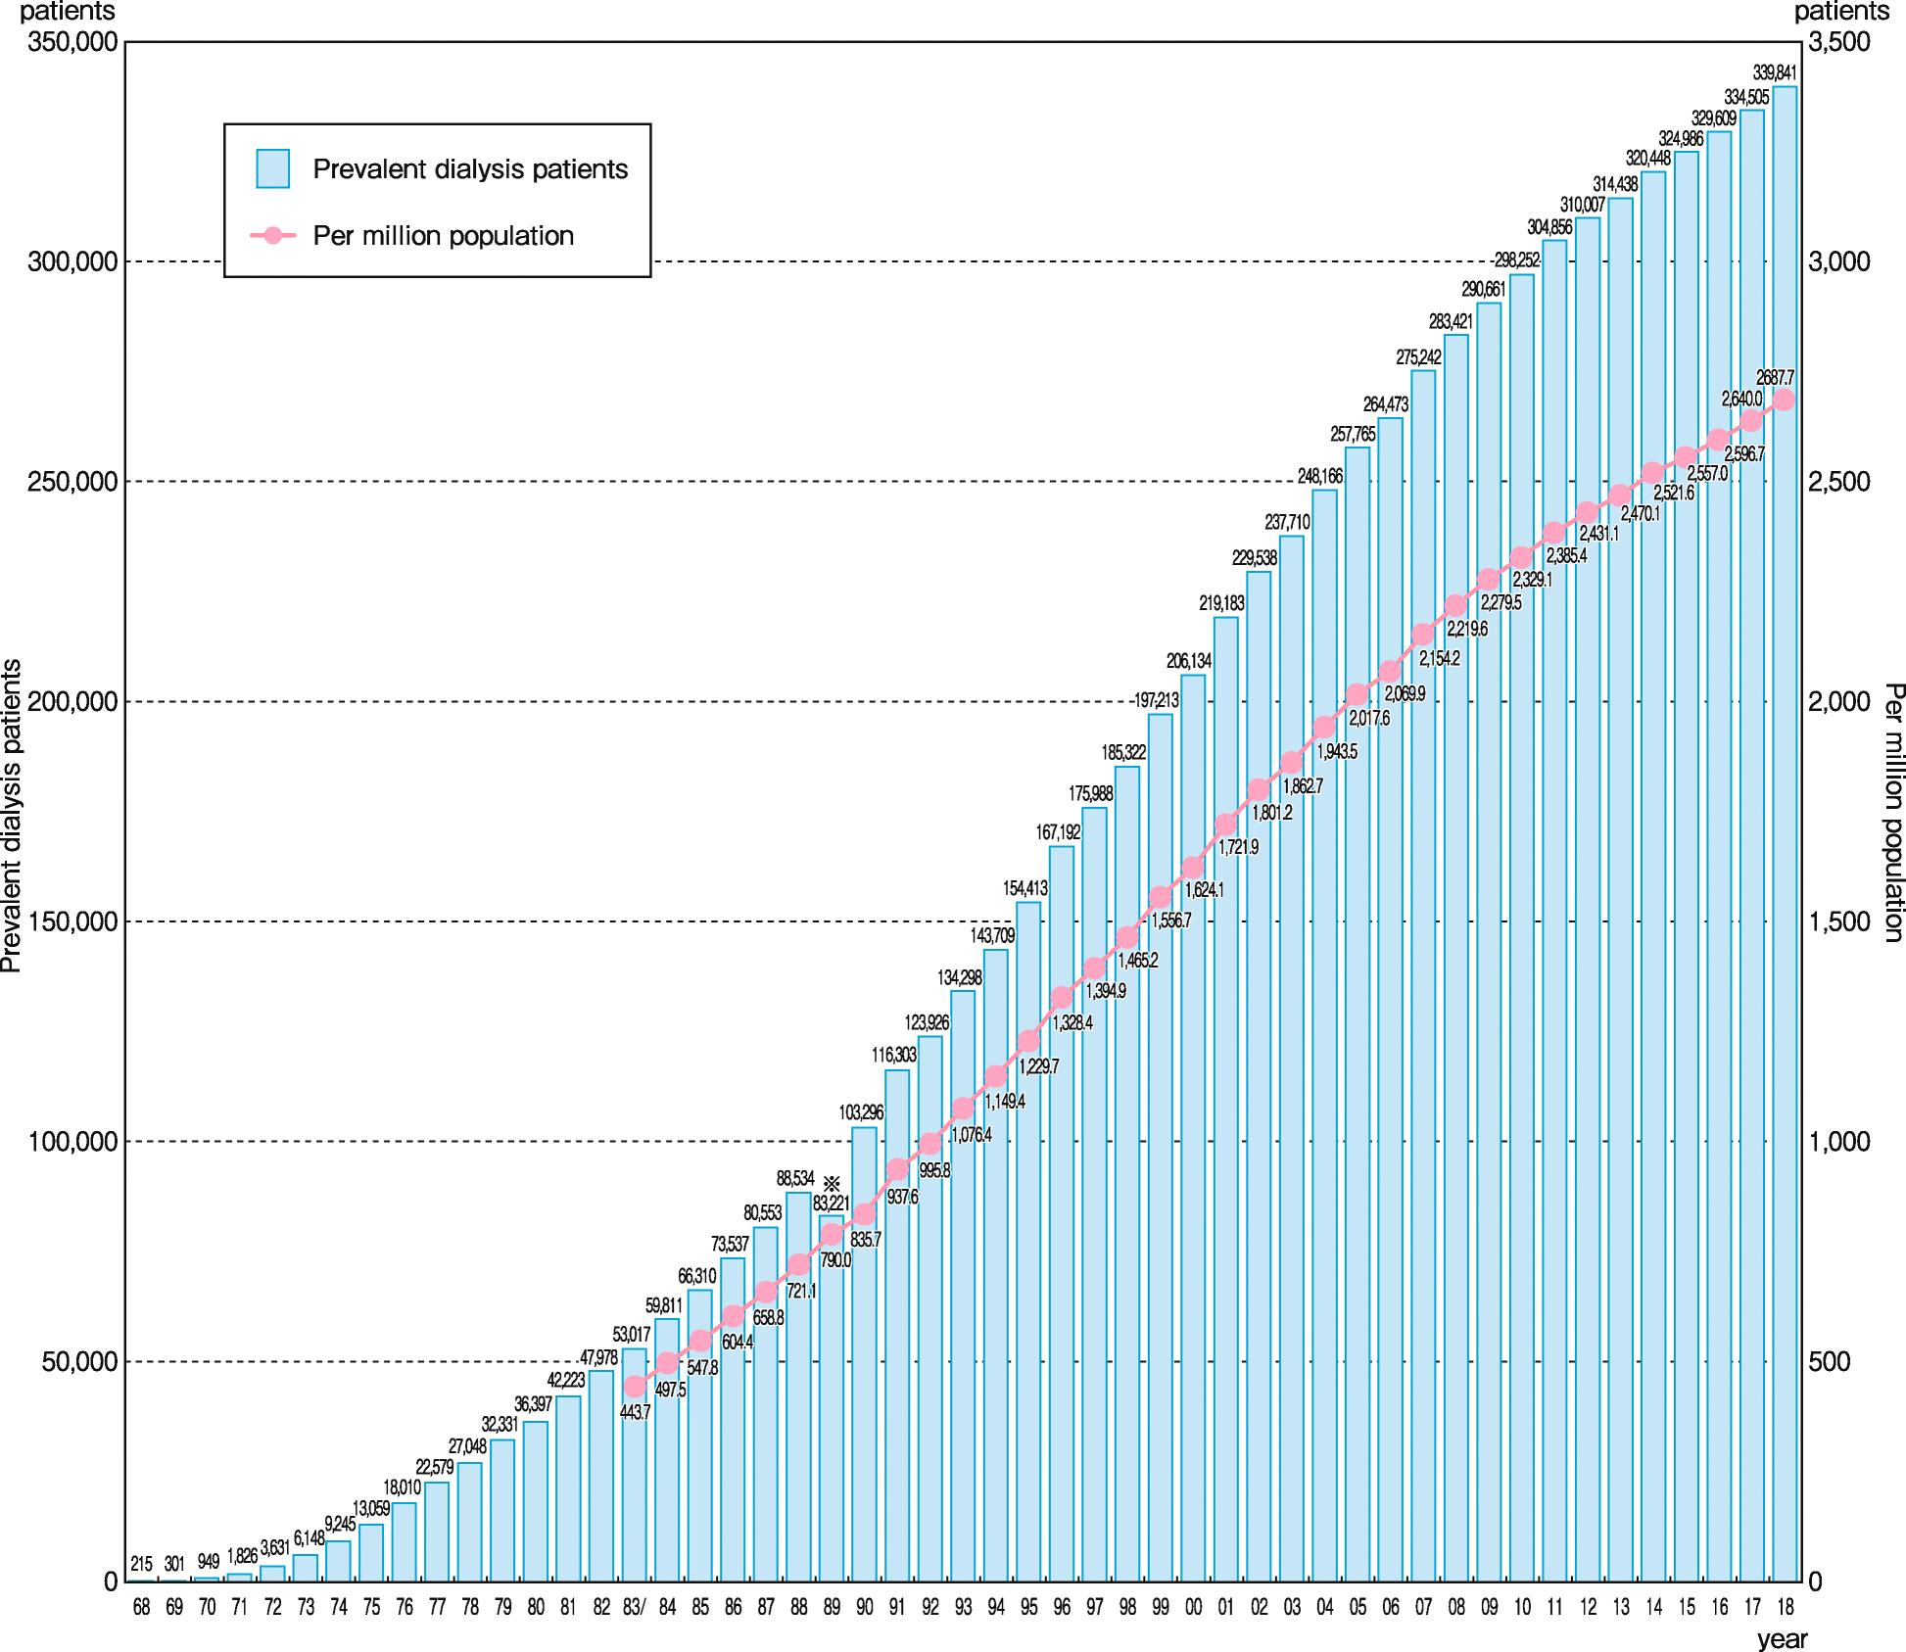Click the line value label 1,624.1

pyautogui.click(x=1204, y=890)
